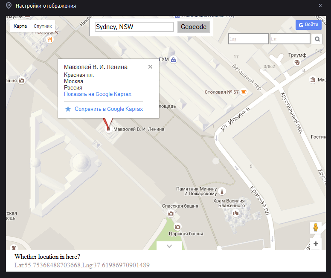The width and height of the screenshot is (331, 278).
Task: Click the Lat coordinate input
Action: coord(290,39)
